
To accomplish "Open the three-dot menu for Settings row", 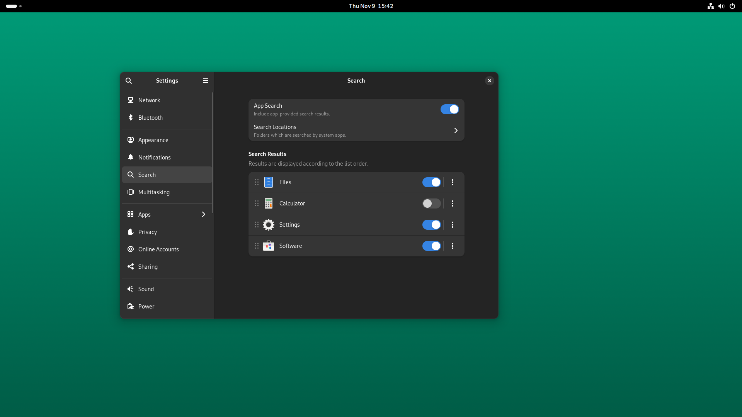I will pyautogui.click(x=453, y=225).
